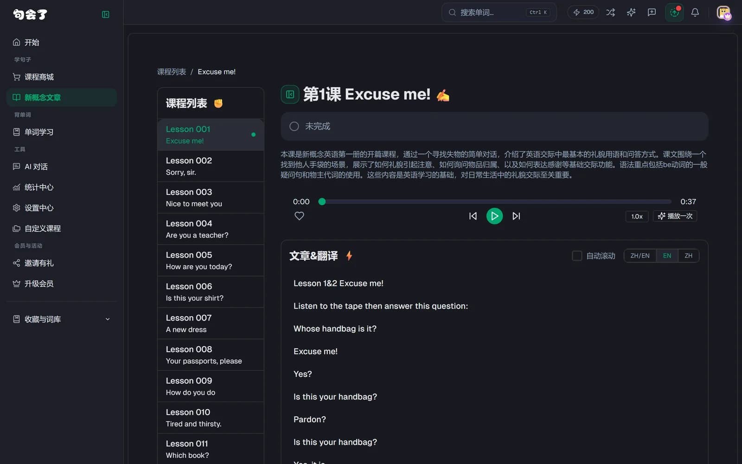Select ZH only language view
742x464 pixels.
tap(689, 256)
